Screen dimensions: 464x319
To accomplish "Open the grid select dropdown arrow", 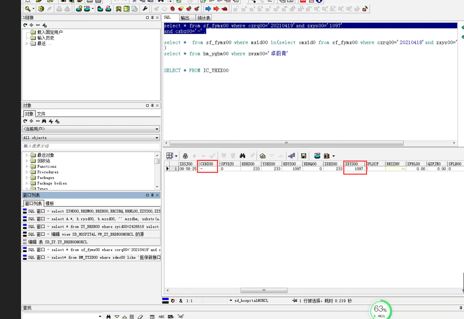I will 176,156.
